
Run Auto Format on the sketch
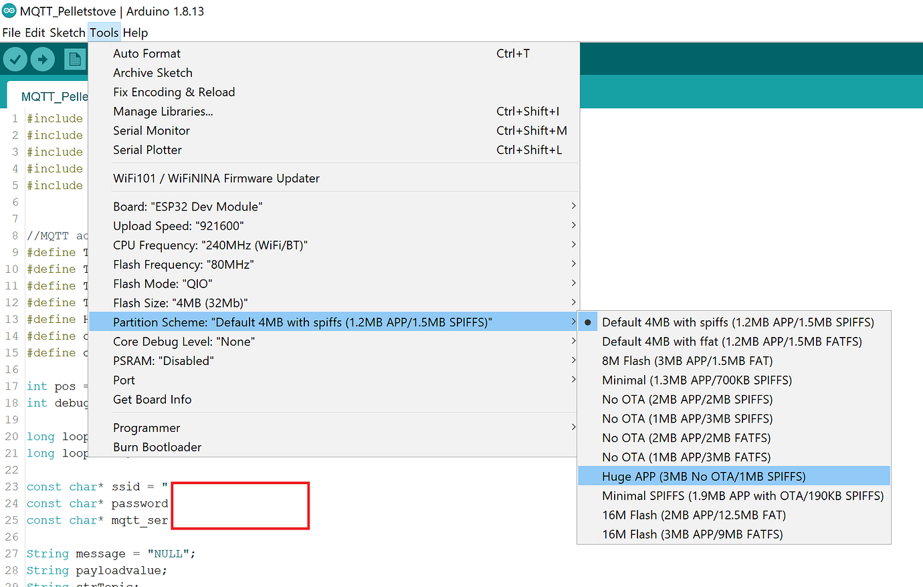[146, 53]
